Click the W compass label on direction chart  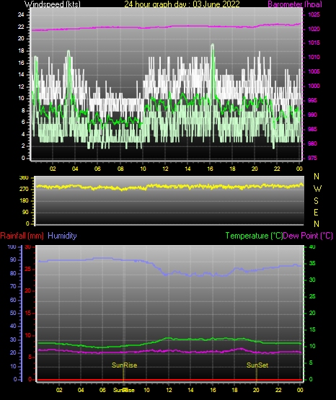click(x=317, y=189)
